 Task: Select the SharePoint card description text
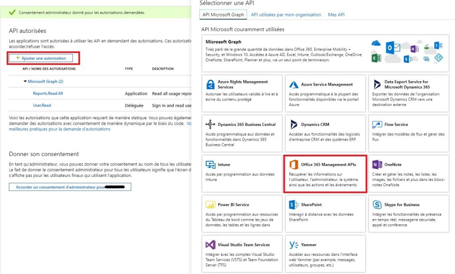[x=321, y=217]
